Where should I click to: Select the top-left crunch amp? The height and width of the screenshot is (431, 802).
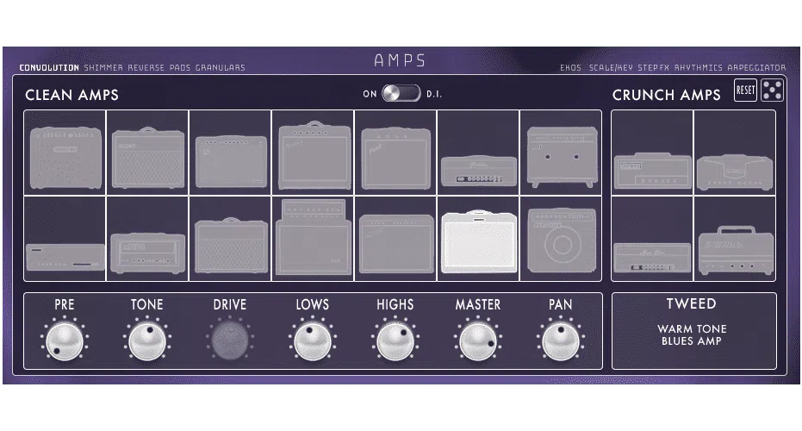pyautogui.click(x=652, y=153)
